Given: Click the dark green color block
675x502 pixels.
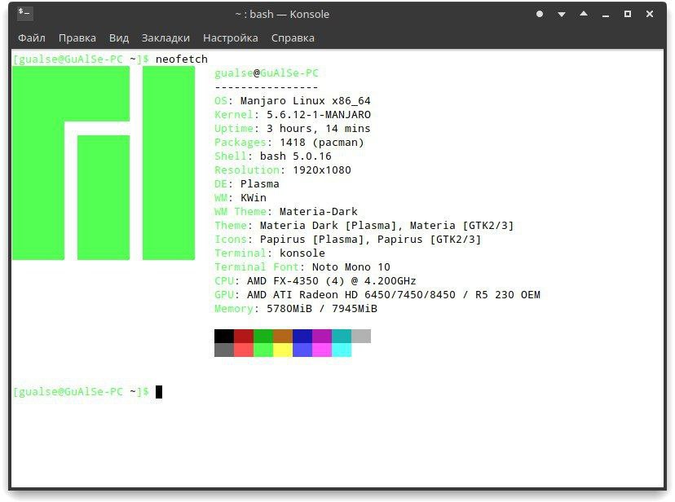Looking at the screenshot, I should 263,336.
